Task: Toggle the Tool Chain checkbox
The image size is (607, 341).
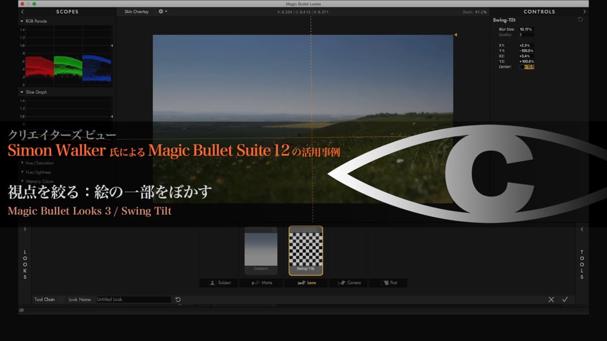Action: coord(61,299)
